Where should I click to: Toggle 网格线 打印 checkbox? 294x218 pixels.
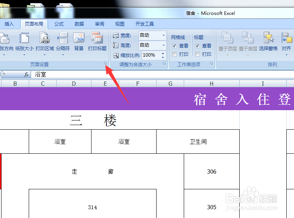(174, 54)
